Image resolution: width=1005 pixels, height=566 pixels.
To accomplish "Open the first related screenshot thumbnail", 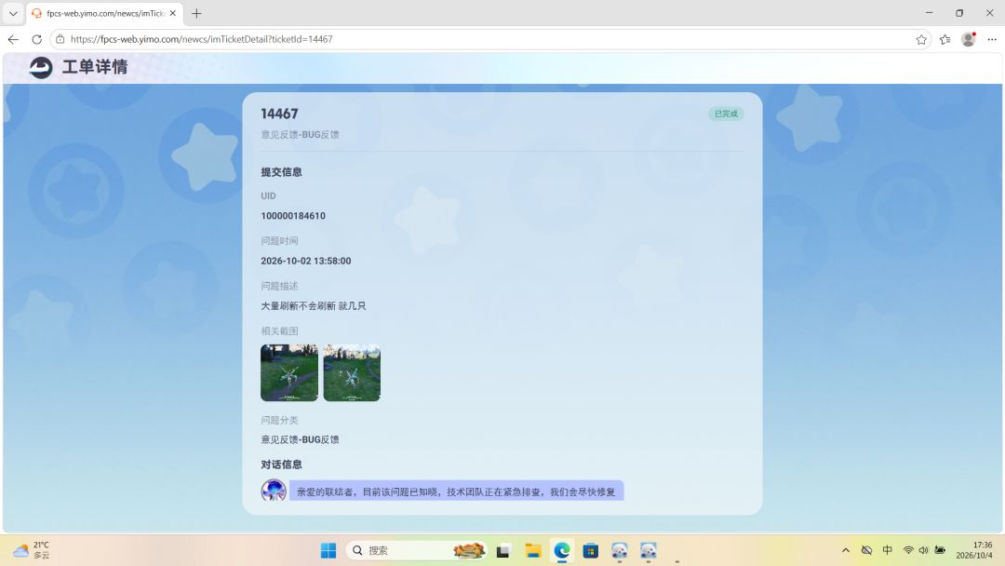I will 289,372.
